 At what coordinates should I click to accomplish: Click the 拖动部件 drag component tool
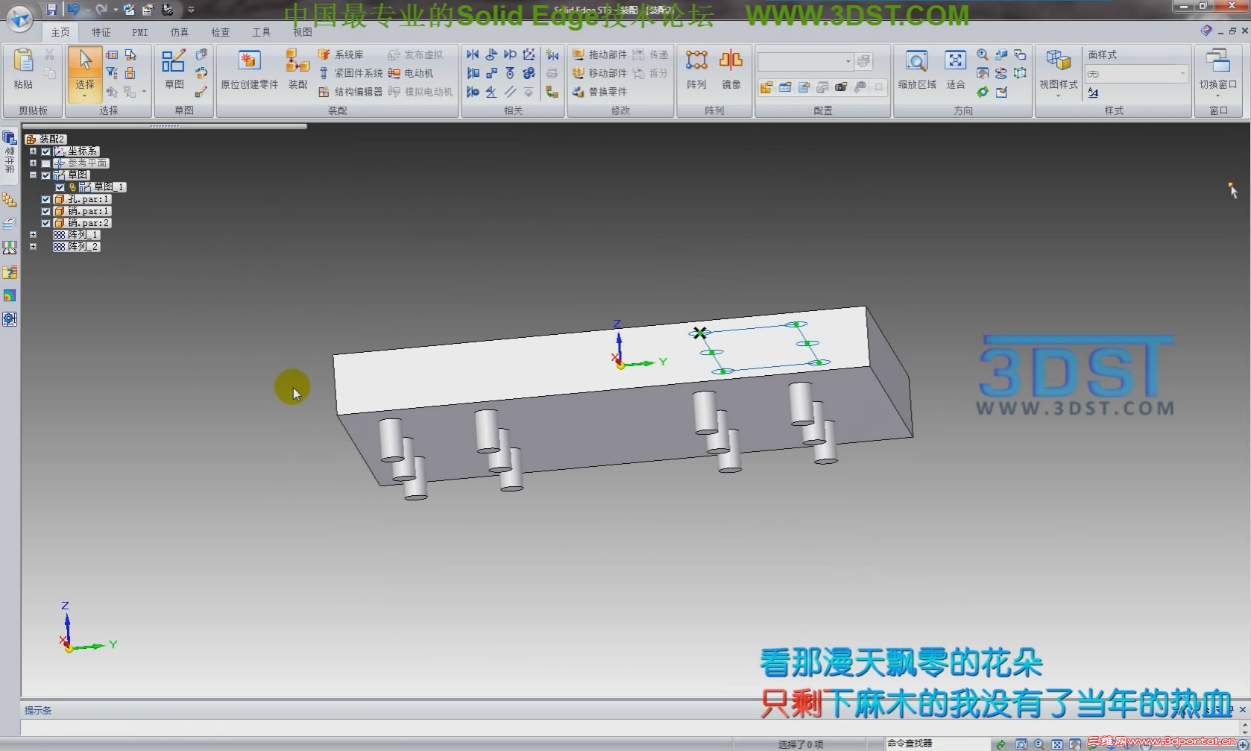tap(599, 54)
